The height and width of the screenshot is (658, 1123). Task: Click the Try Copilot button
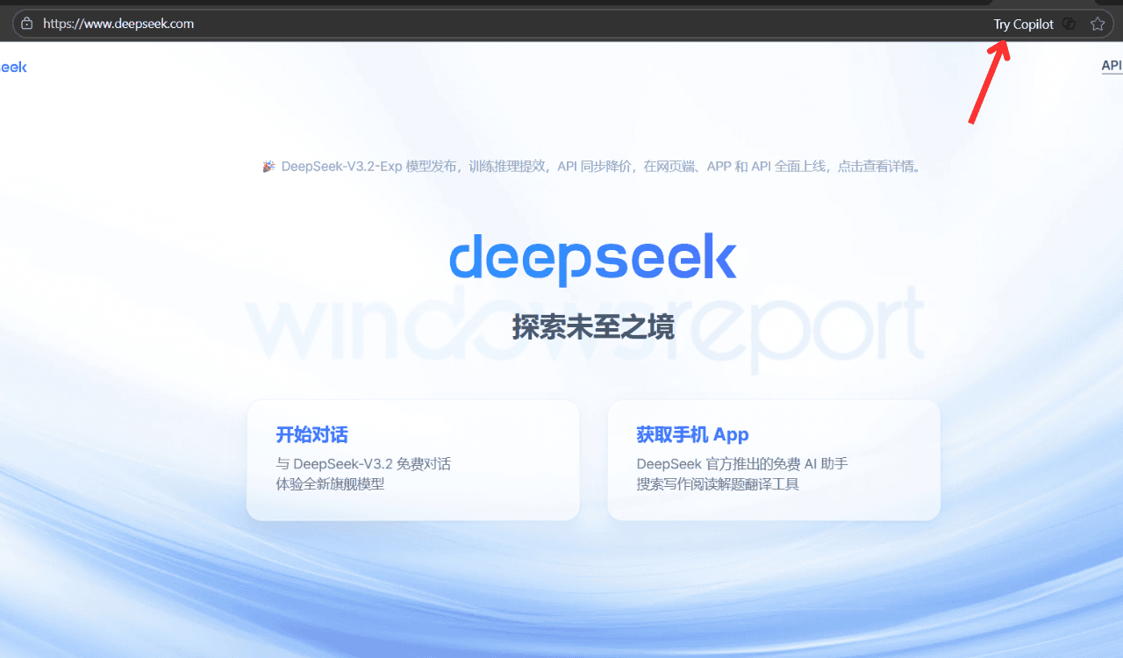1023,24
